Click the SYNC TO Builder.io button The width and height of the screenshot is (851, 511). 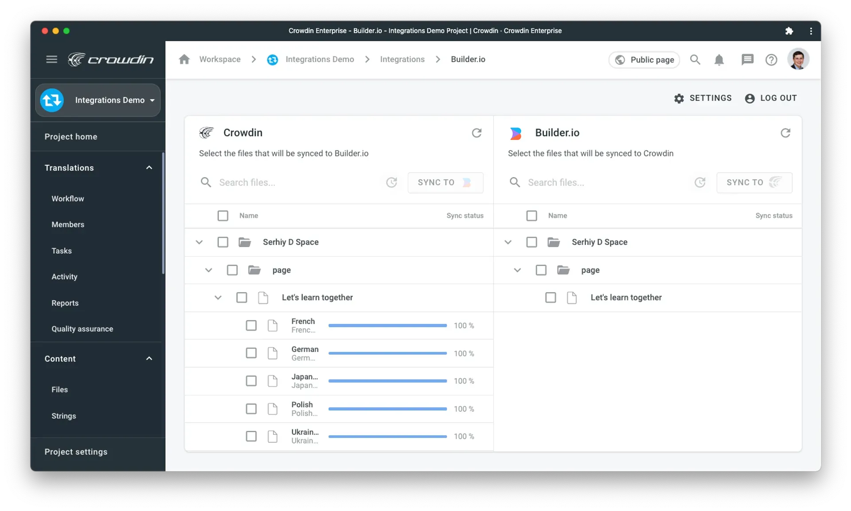click(445, 182)
